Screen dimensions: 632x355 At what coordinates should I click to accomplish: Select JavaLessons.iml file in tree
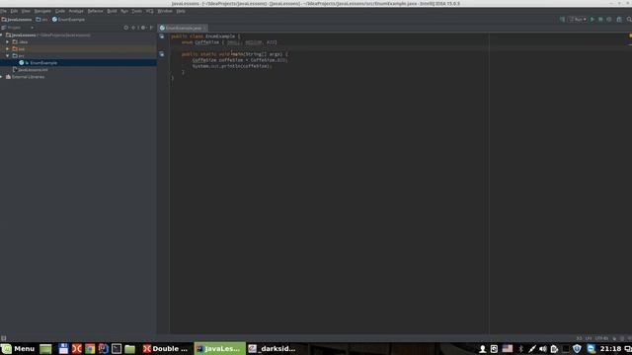click(31, 70)
